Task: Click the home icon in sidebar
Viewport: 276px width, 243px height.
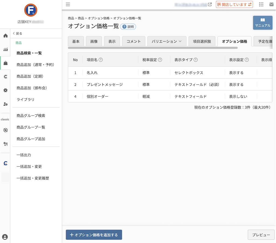Action: click(x=5, y=36)
